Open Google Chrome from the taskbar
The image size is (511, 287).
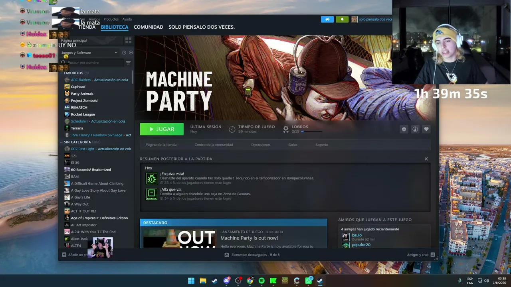tap(250, 281)
